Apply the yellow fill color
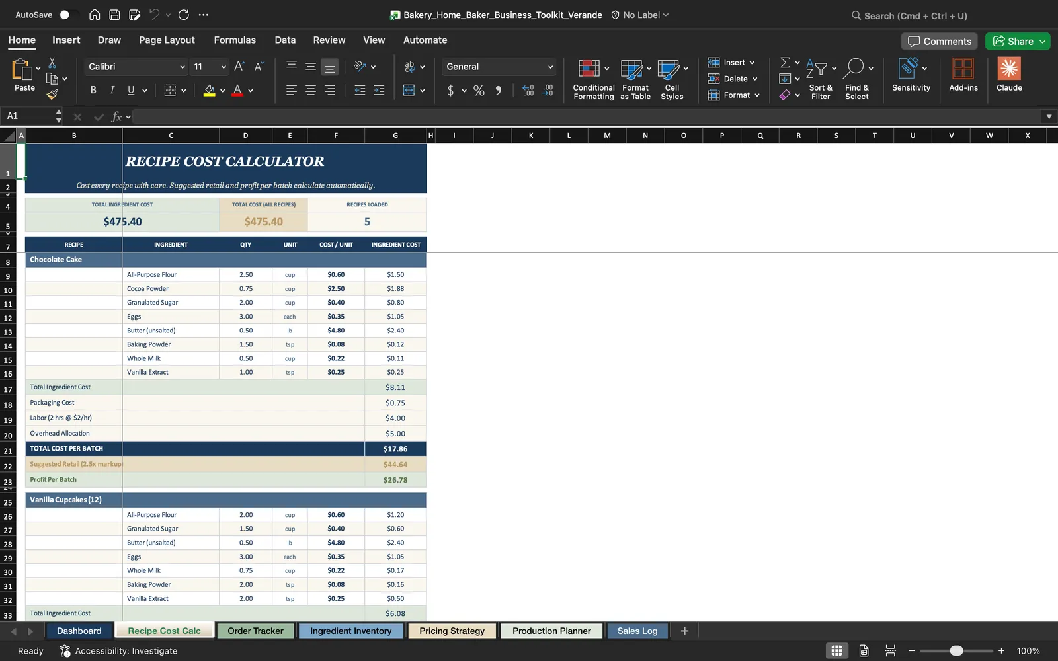The height and width of the screenshot is (661, 1058). tap(209, 90)
